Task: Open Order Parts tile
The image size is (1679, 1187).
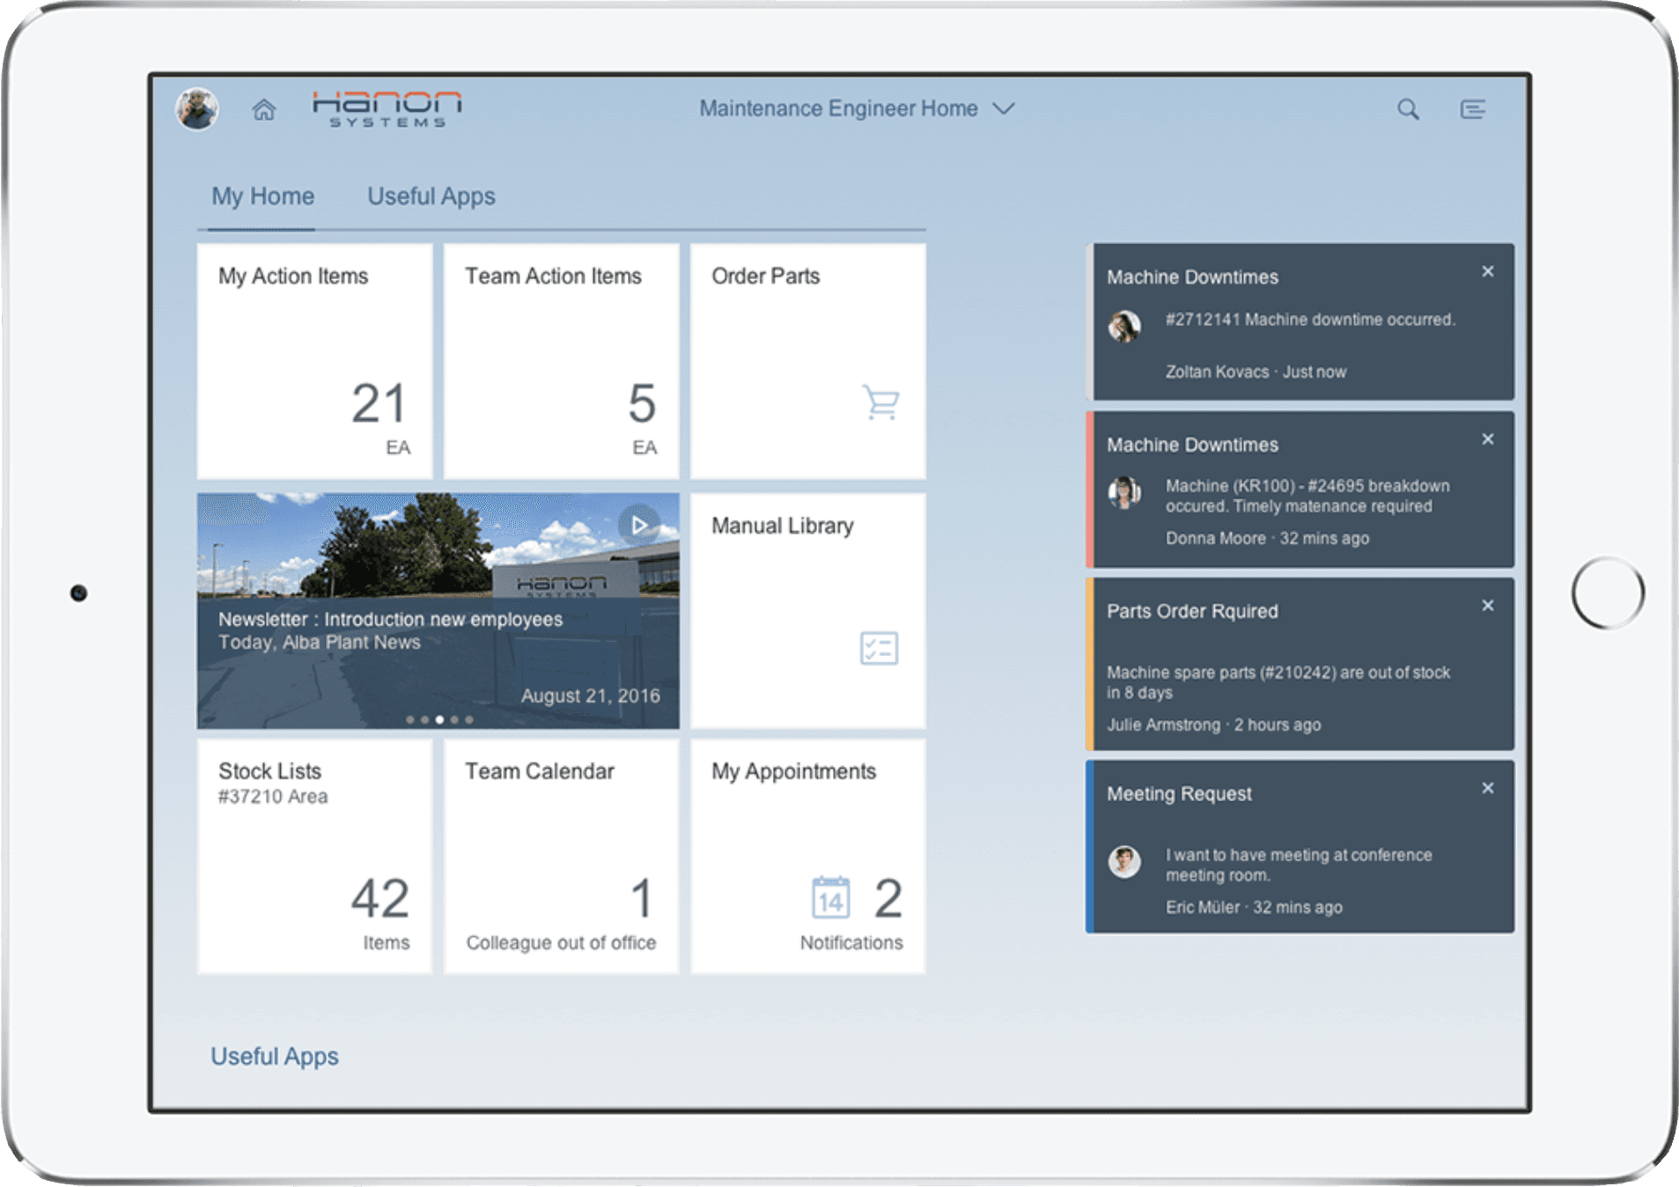Action: pyautogui.click(x=808, y=361)
